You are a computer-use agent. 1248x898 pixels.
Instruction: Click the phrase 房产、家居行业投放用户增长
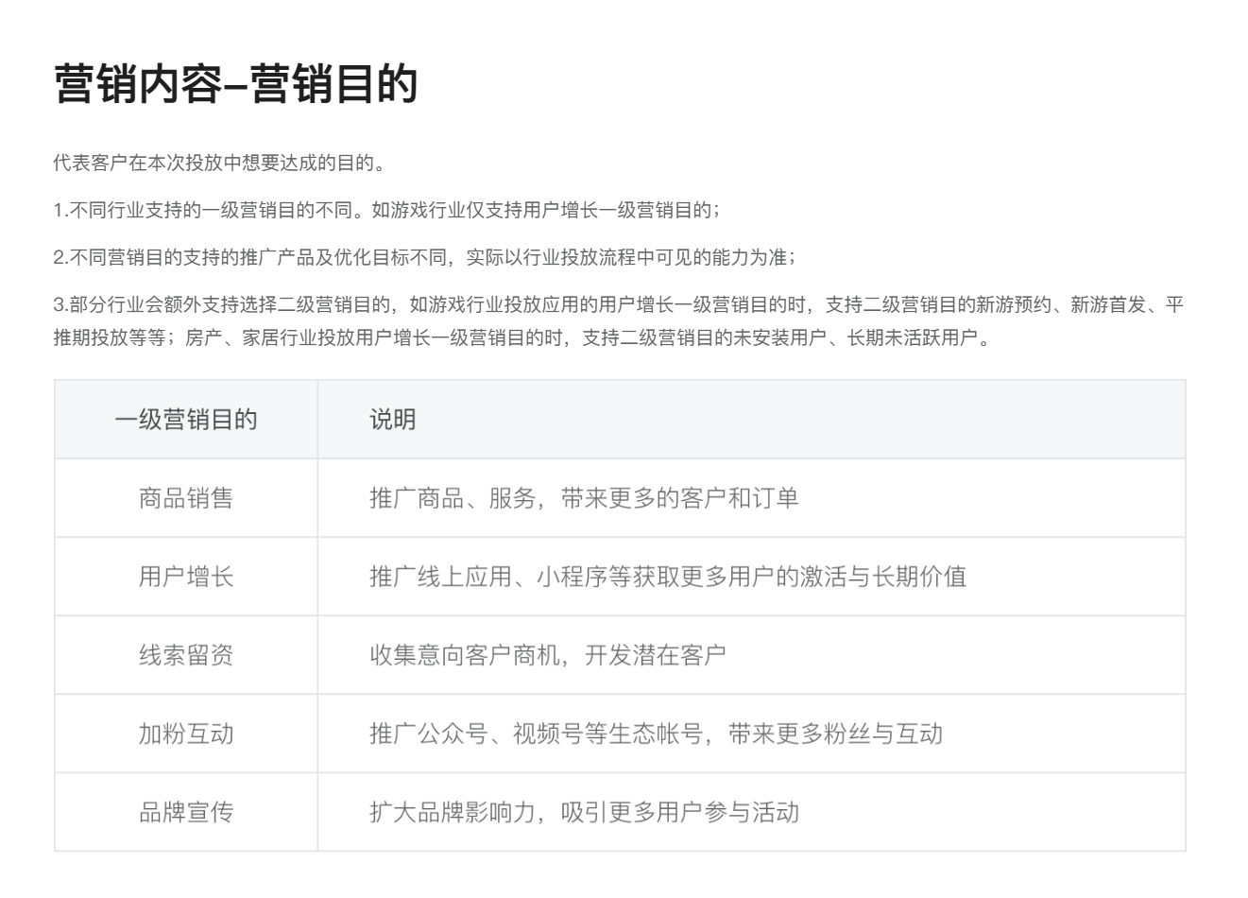(x=307, y=337)
